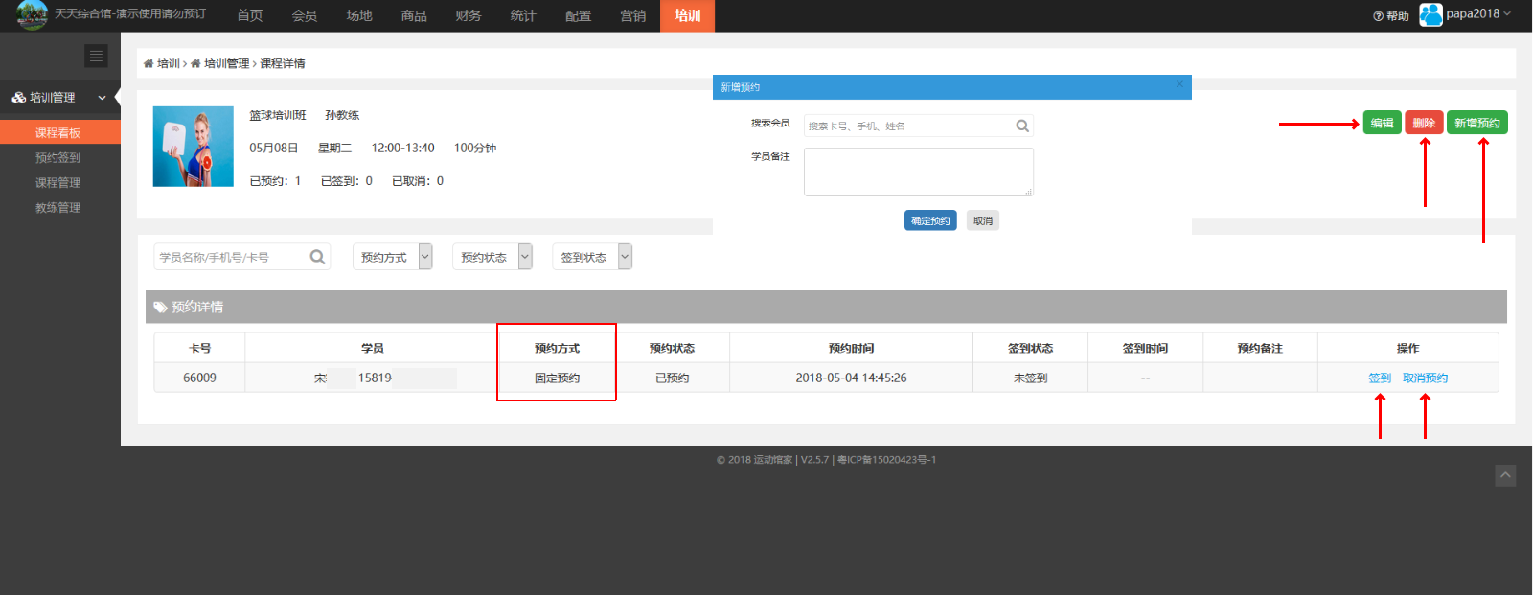Focus the 学员备注 textarea
This screenshot has width=1533, height=595.
point(918,172)
